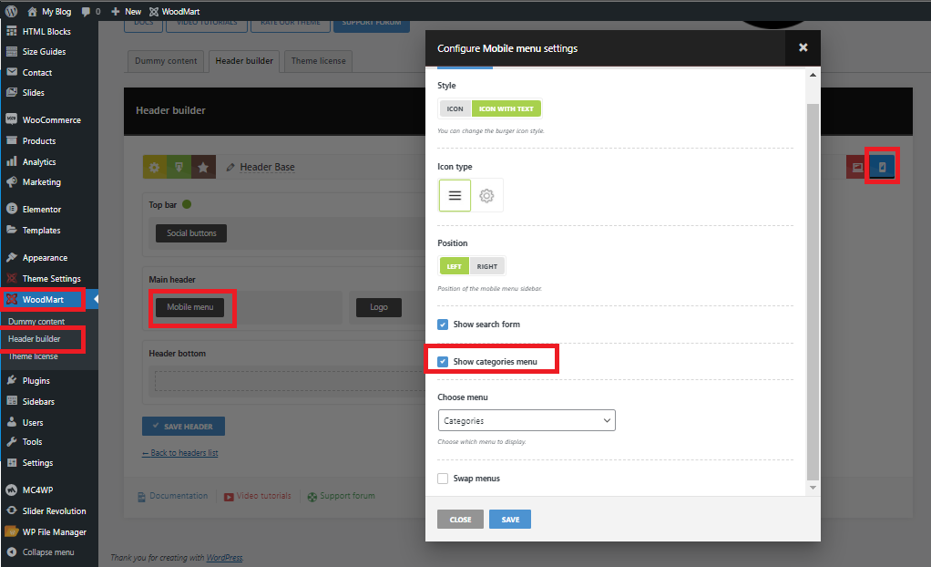Viewport: 931px width, 567px height.
Task: Open Theme license submenu item in sidebar
Action: (33, 356)
